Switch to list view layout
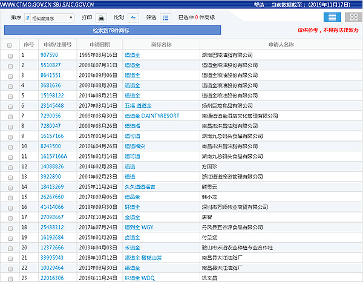This screenshot has width=363, height=282. pyautogui.click(x=330, y=18)
